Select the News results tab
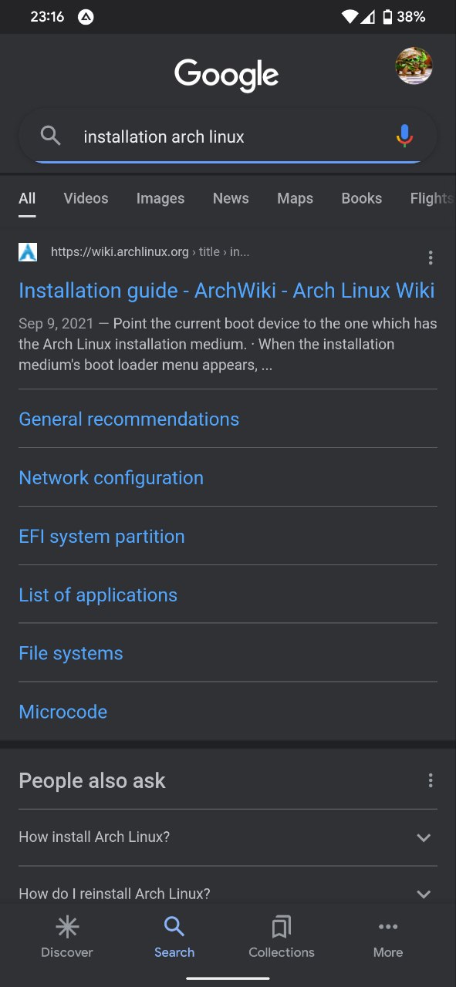The width and height of the screenshot is (456, 987). [231, 198]
